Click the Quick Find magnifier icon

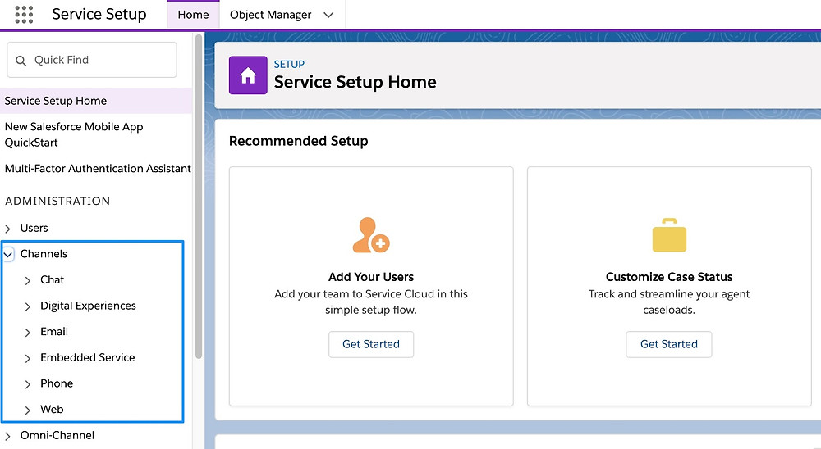point(21,61)
